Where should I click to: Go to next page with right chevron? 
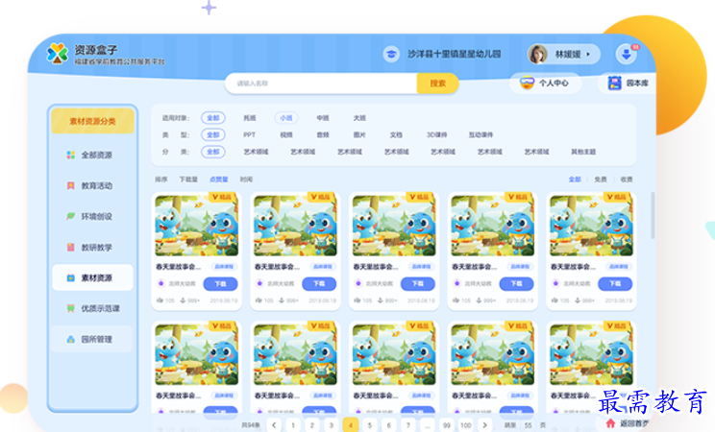484,424
